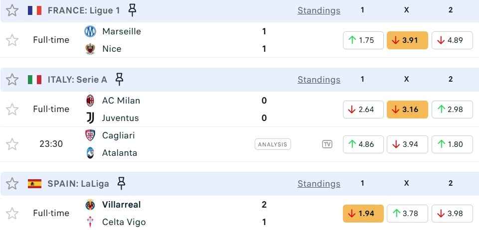Click the Juventus club logo
Image resolution: width=479 pixels, height=230 pixels.
click(90, 118)
